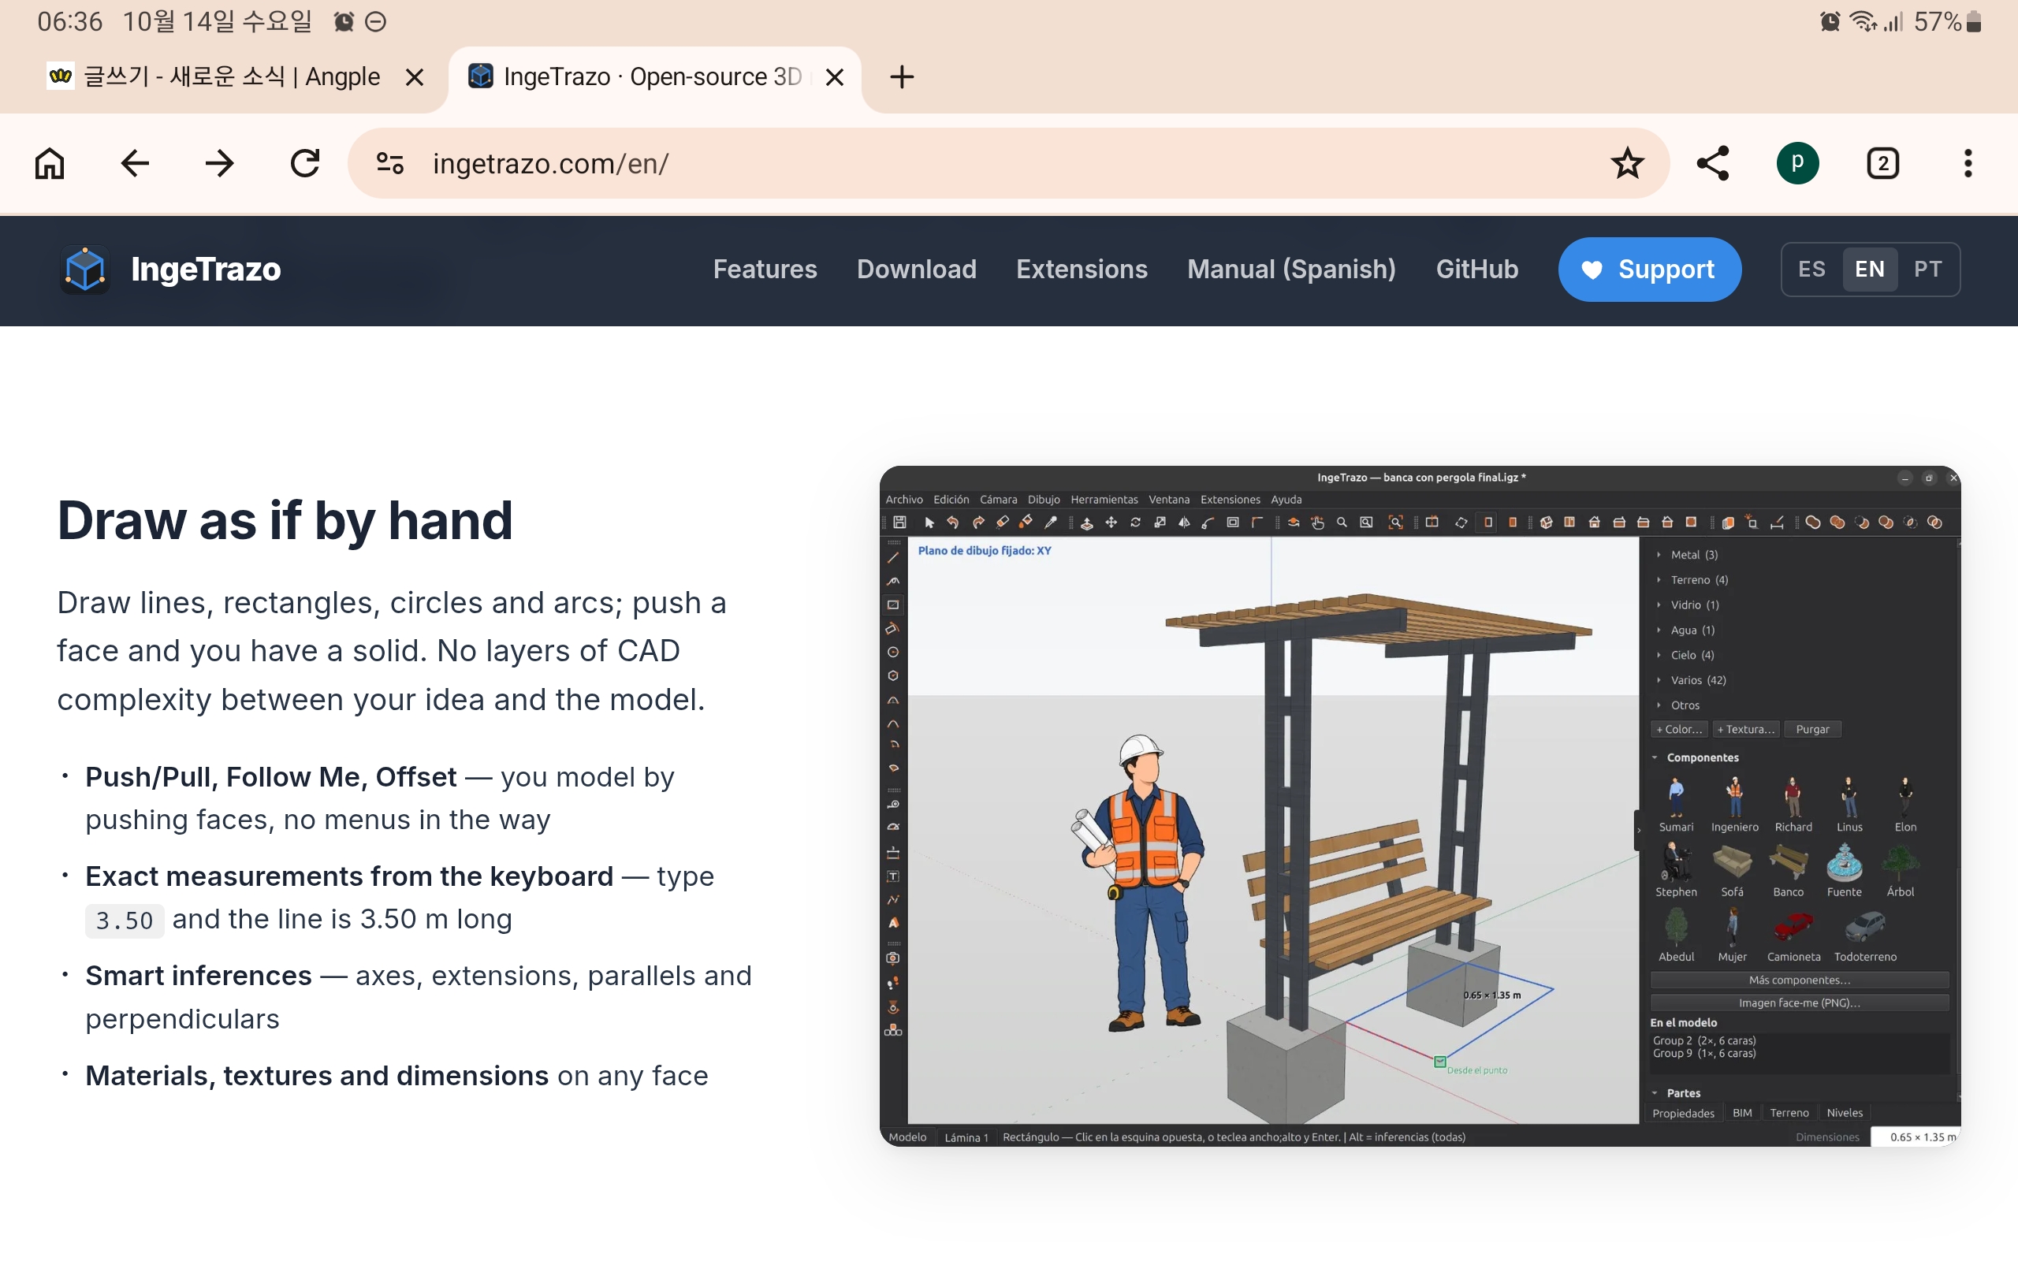Open the Download page link
This screenshot has width=2018, height=1261.
coord(917,270)
